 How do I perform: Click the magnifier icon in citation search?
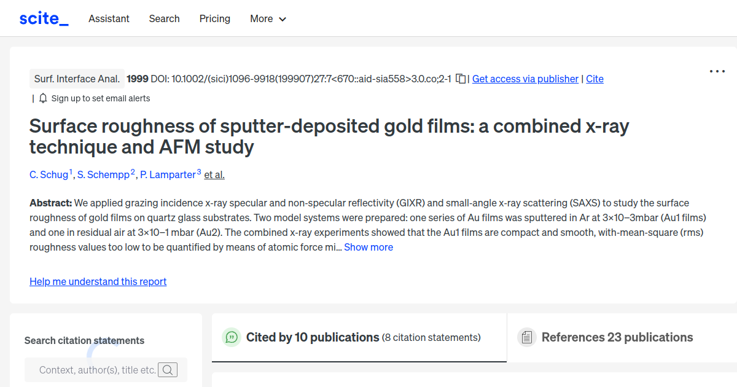[x=168, y=369]
